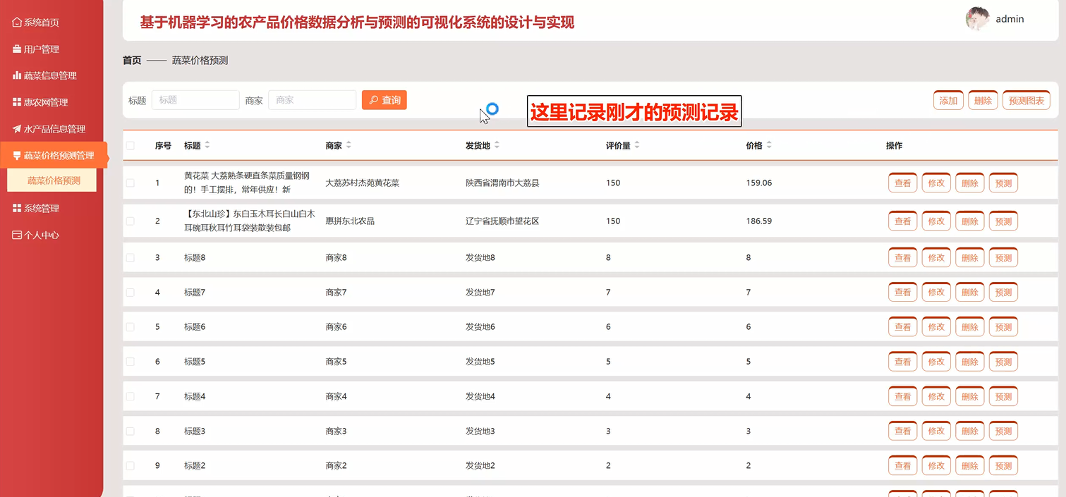This screenshot has height=497, width=1066.
Task: Expand 蔬菜信息管理 sidebar menu
Action: click(52, 75)
